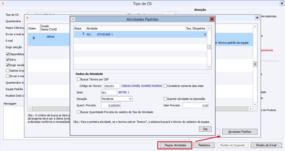Click the SETOR 1 label

click(124, 93)
